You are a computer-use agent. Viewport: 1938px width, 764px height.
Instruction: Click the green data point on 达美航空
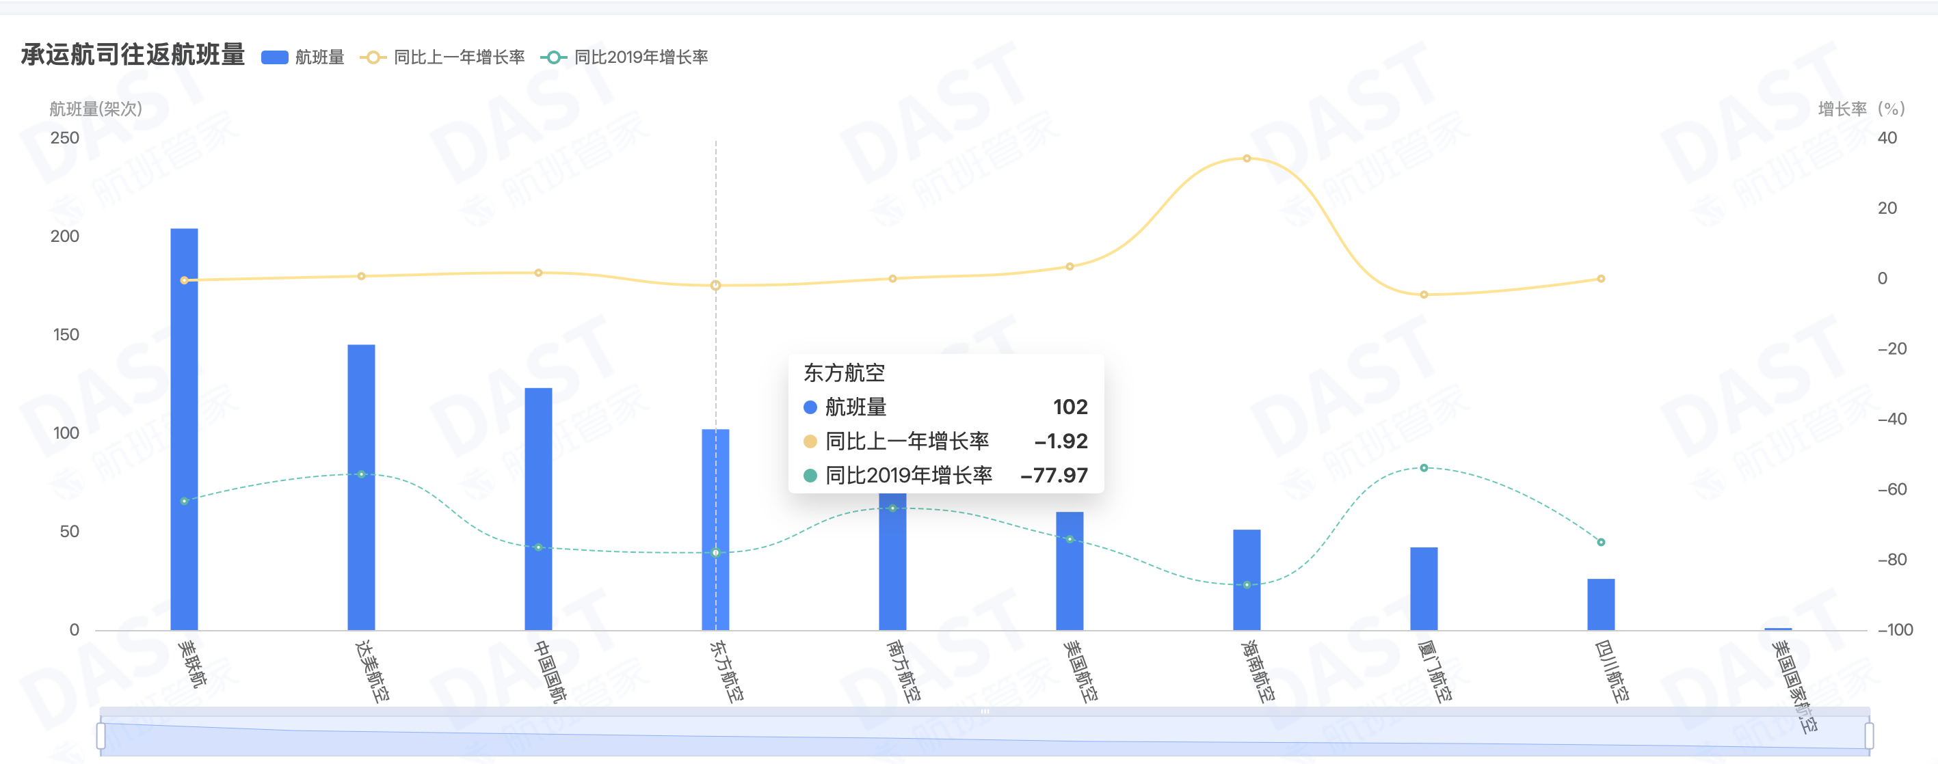pyautogui.click(x=361, y=474)
